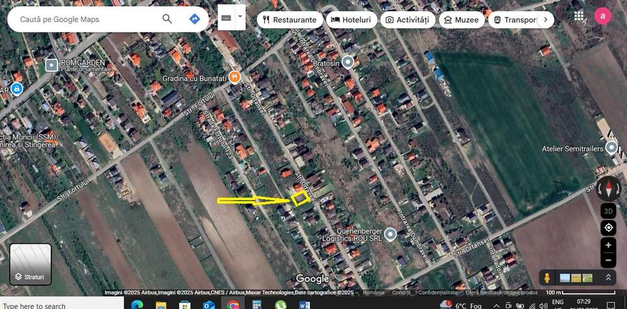Open the volume speaker icon

[543, 306]
